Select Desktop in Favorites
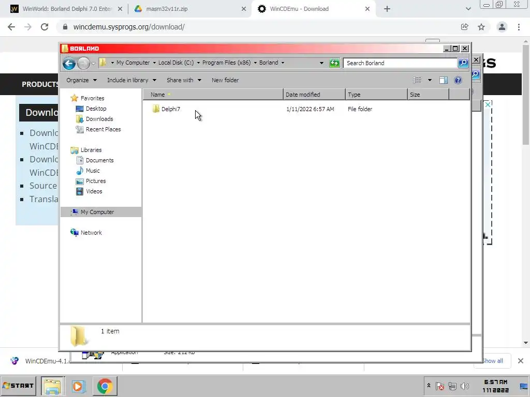The image size is (530, 397). pos(96,109)
